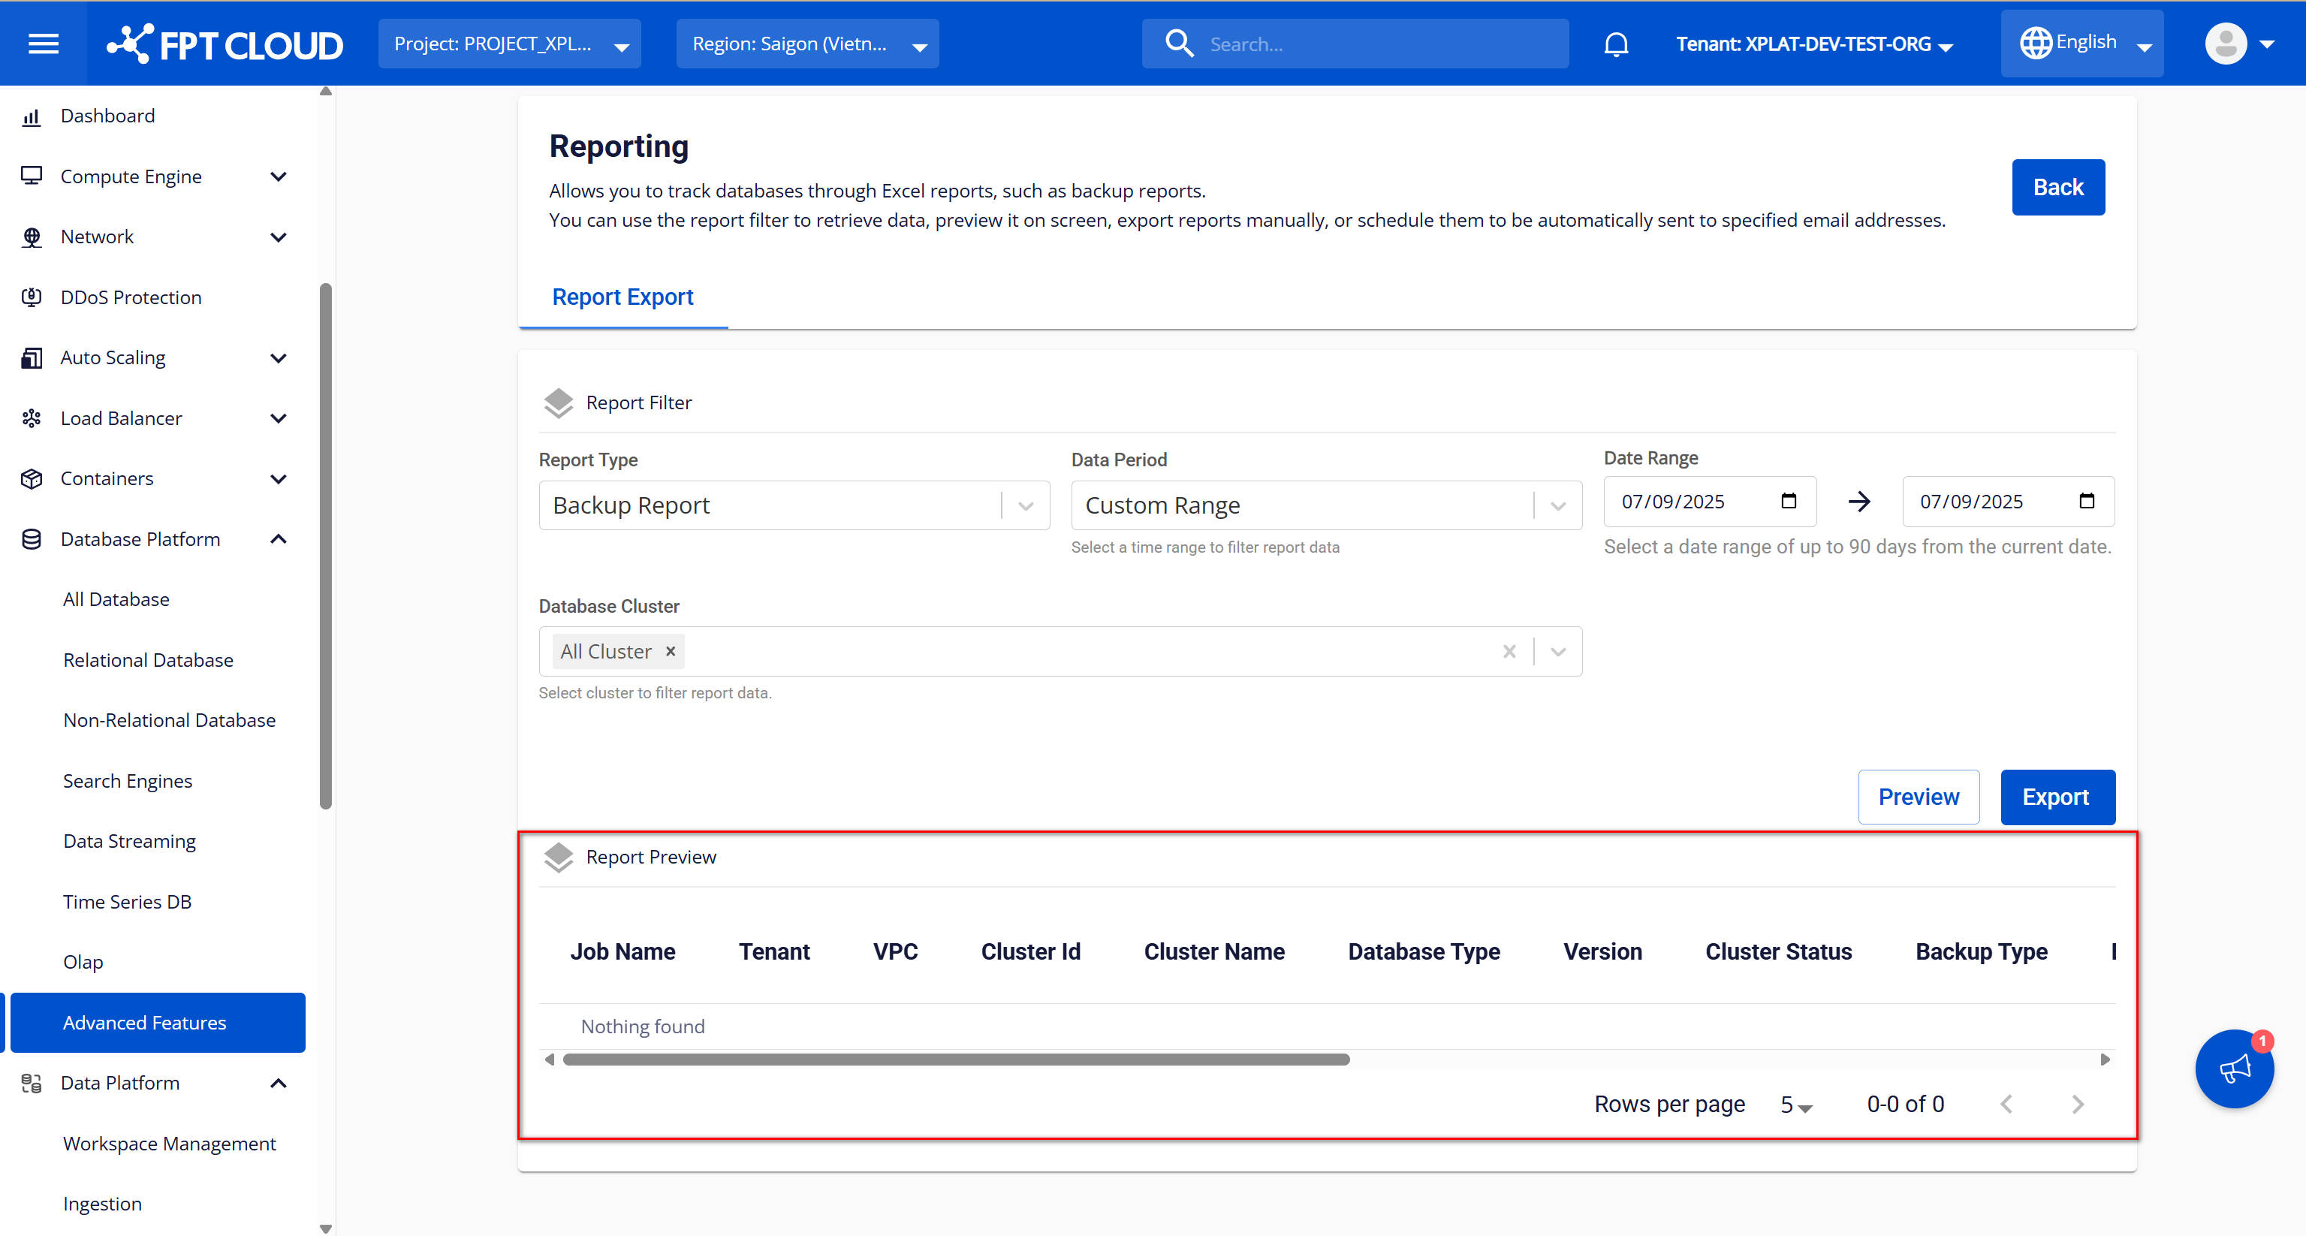Image resolution: width=2306 pixels, height=1236 pixels.
Task: Open Non-Relational Database menu item
Action: pos(169,719)
